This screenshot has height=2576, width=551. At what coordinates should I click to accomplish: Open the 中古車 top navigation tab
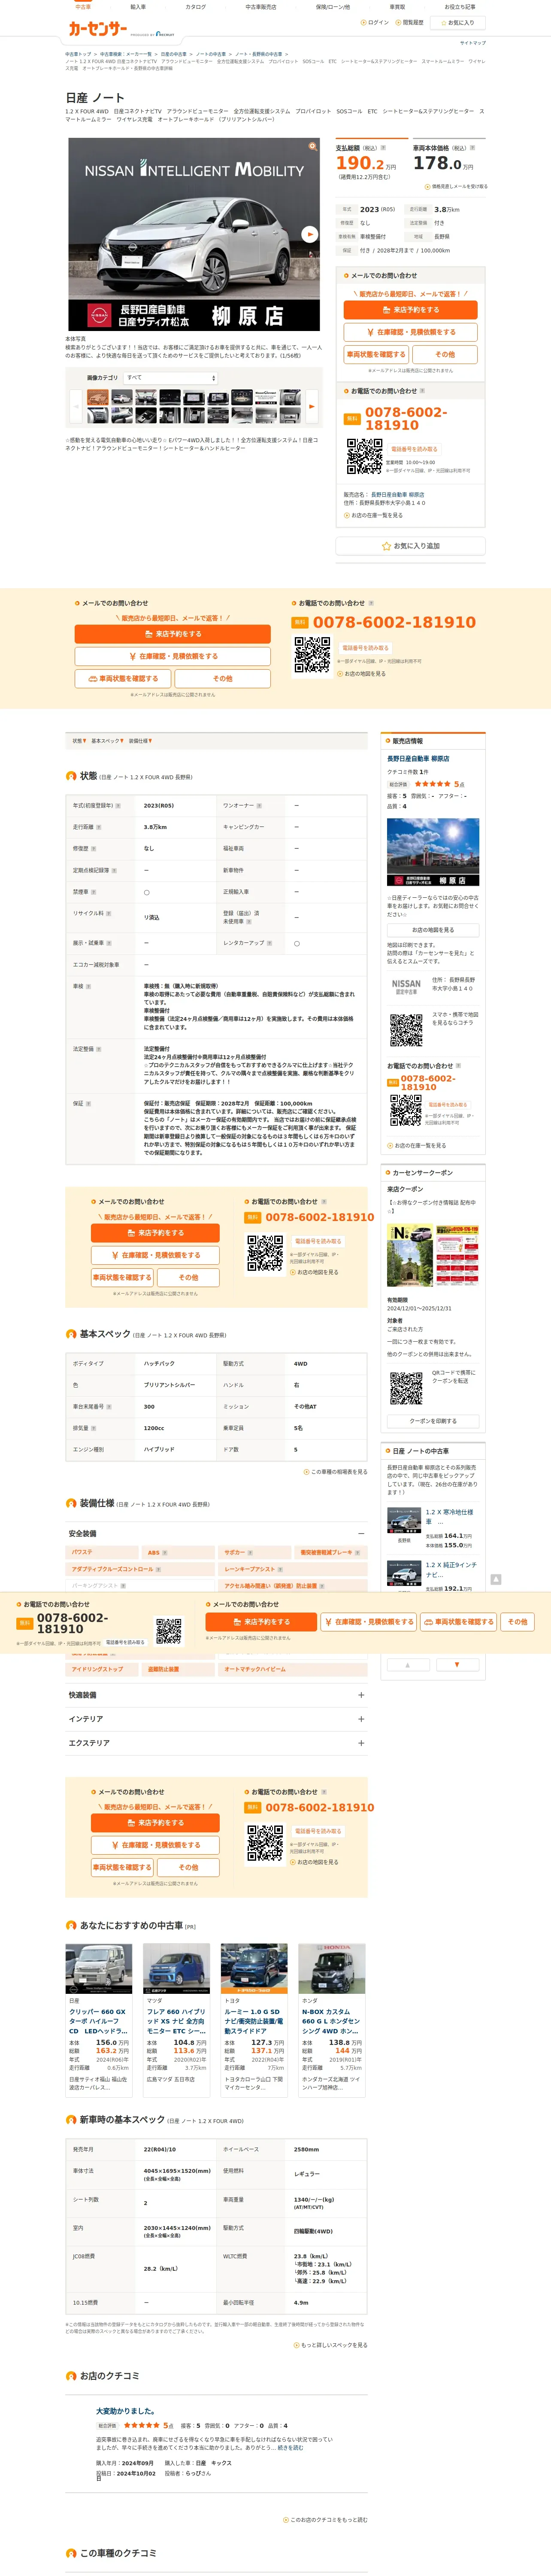(83, 7)
